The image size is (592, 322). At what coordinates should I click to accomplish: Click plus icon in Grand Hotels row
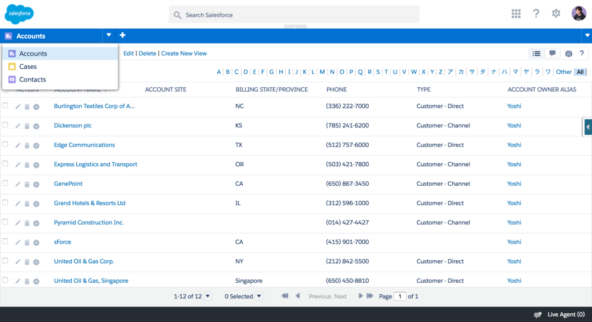point(36,204)
